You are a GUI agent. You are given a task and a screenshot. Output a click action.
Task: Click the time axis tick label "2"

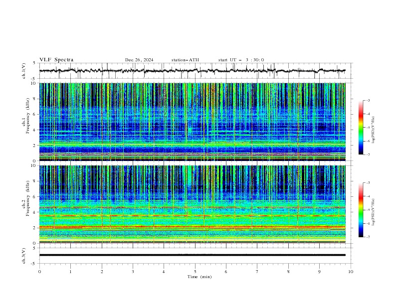coord(102,272)
